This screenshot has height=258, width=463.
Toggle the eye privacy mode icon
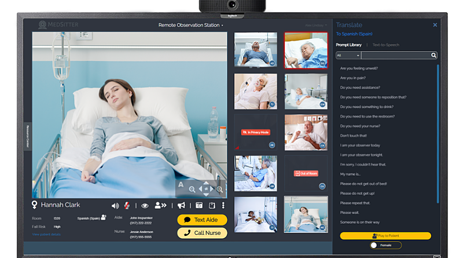[x=145, y=206]
